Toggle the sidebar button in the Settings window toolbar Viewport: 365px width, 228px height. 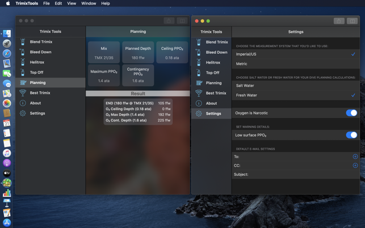(352, 21)
